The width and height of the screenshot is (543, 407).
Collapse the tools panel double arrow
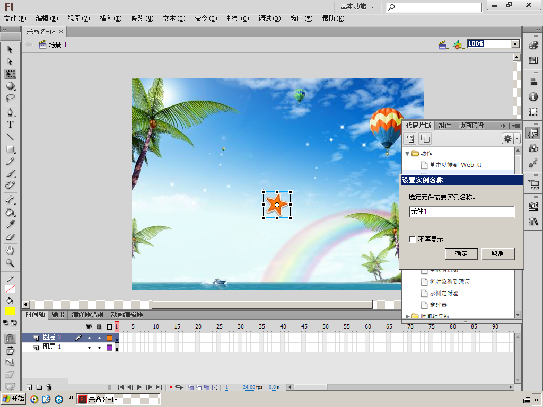[x=4, y=30]
